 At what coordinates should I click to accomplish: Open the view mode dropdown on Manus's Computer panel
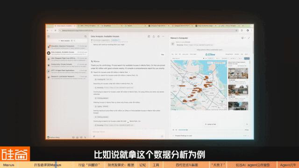tap(243, 38)
